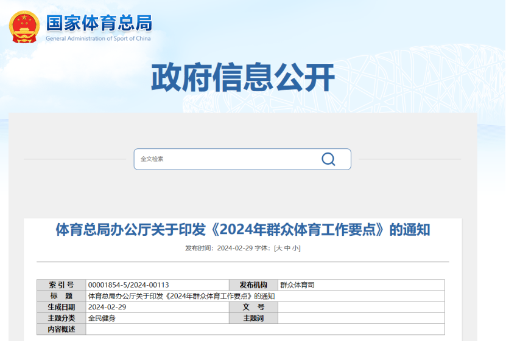Click the 索引号 label cell
506x341 pixels.
pos(61,285)
